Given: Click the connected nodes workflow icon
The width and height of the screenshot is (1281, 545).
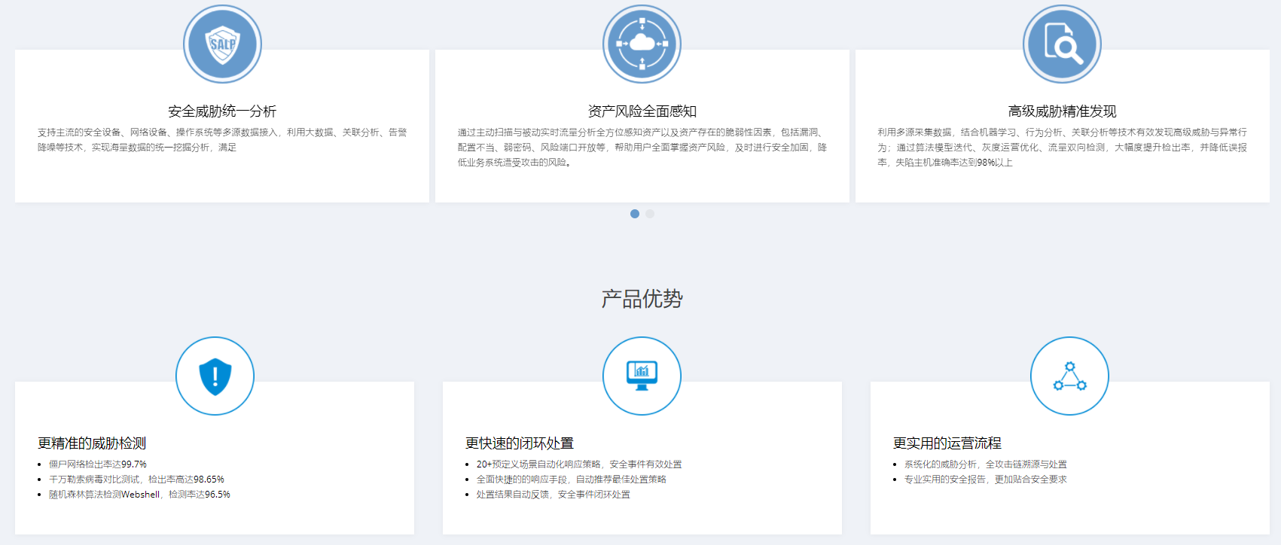Looking at the screenshot, I should (1069, 376).
